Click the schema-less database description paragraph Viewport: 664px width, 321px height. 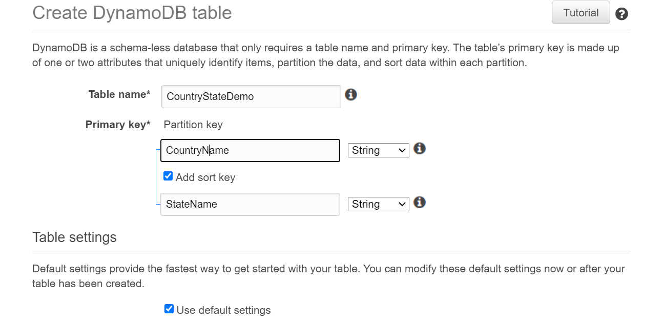coord(326,55)
